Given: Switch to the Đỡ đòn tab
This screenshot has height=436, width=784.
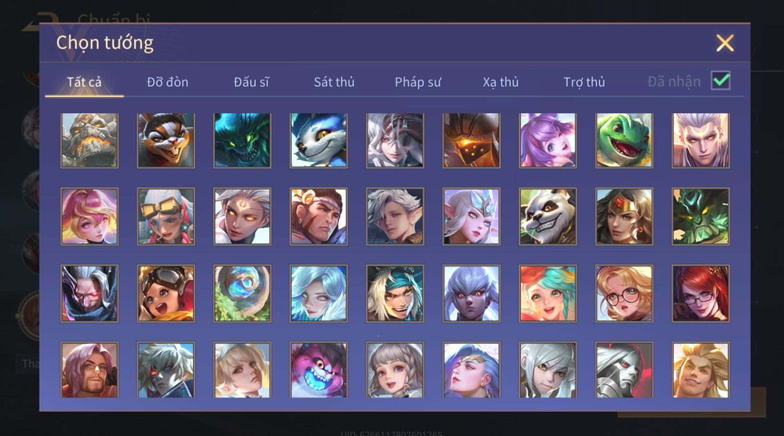Looking at the screenshot, I should point(167,82).
